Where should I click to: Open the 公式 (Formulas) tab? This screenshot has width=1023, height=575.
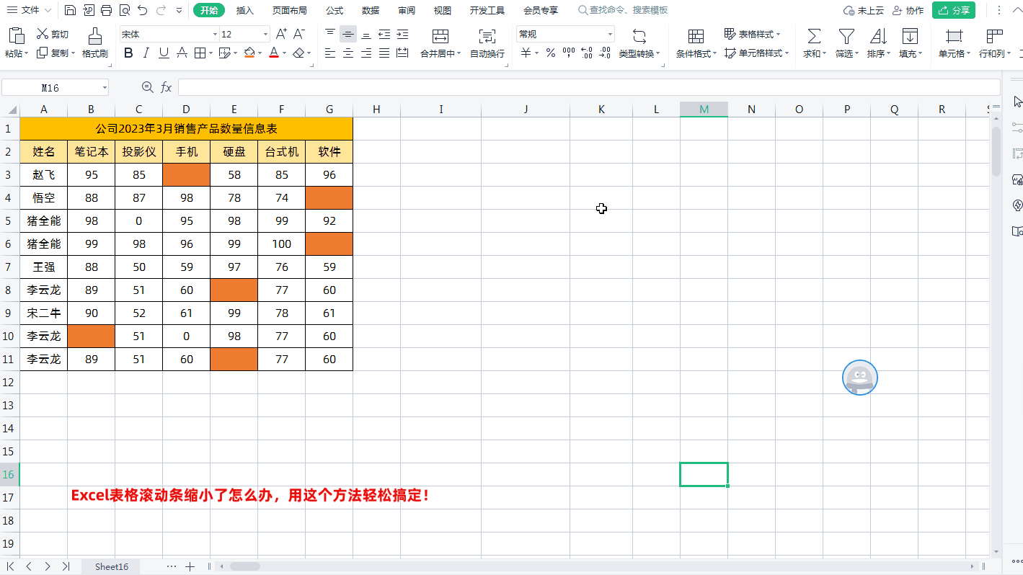click(x=335, y=10)
